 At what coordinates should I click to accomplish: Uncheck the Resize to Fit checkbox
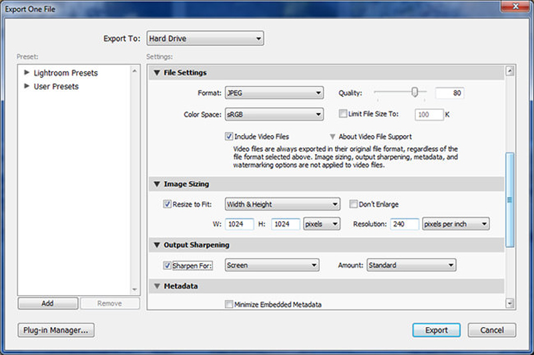point(168,204)
